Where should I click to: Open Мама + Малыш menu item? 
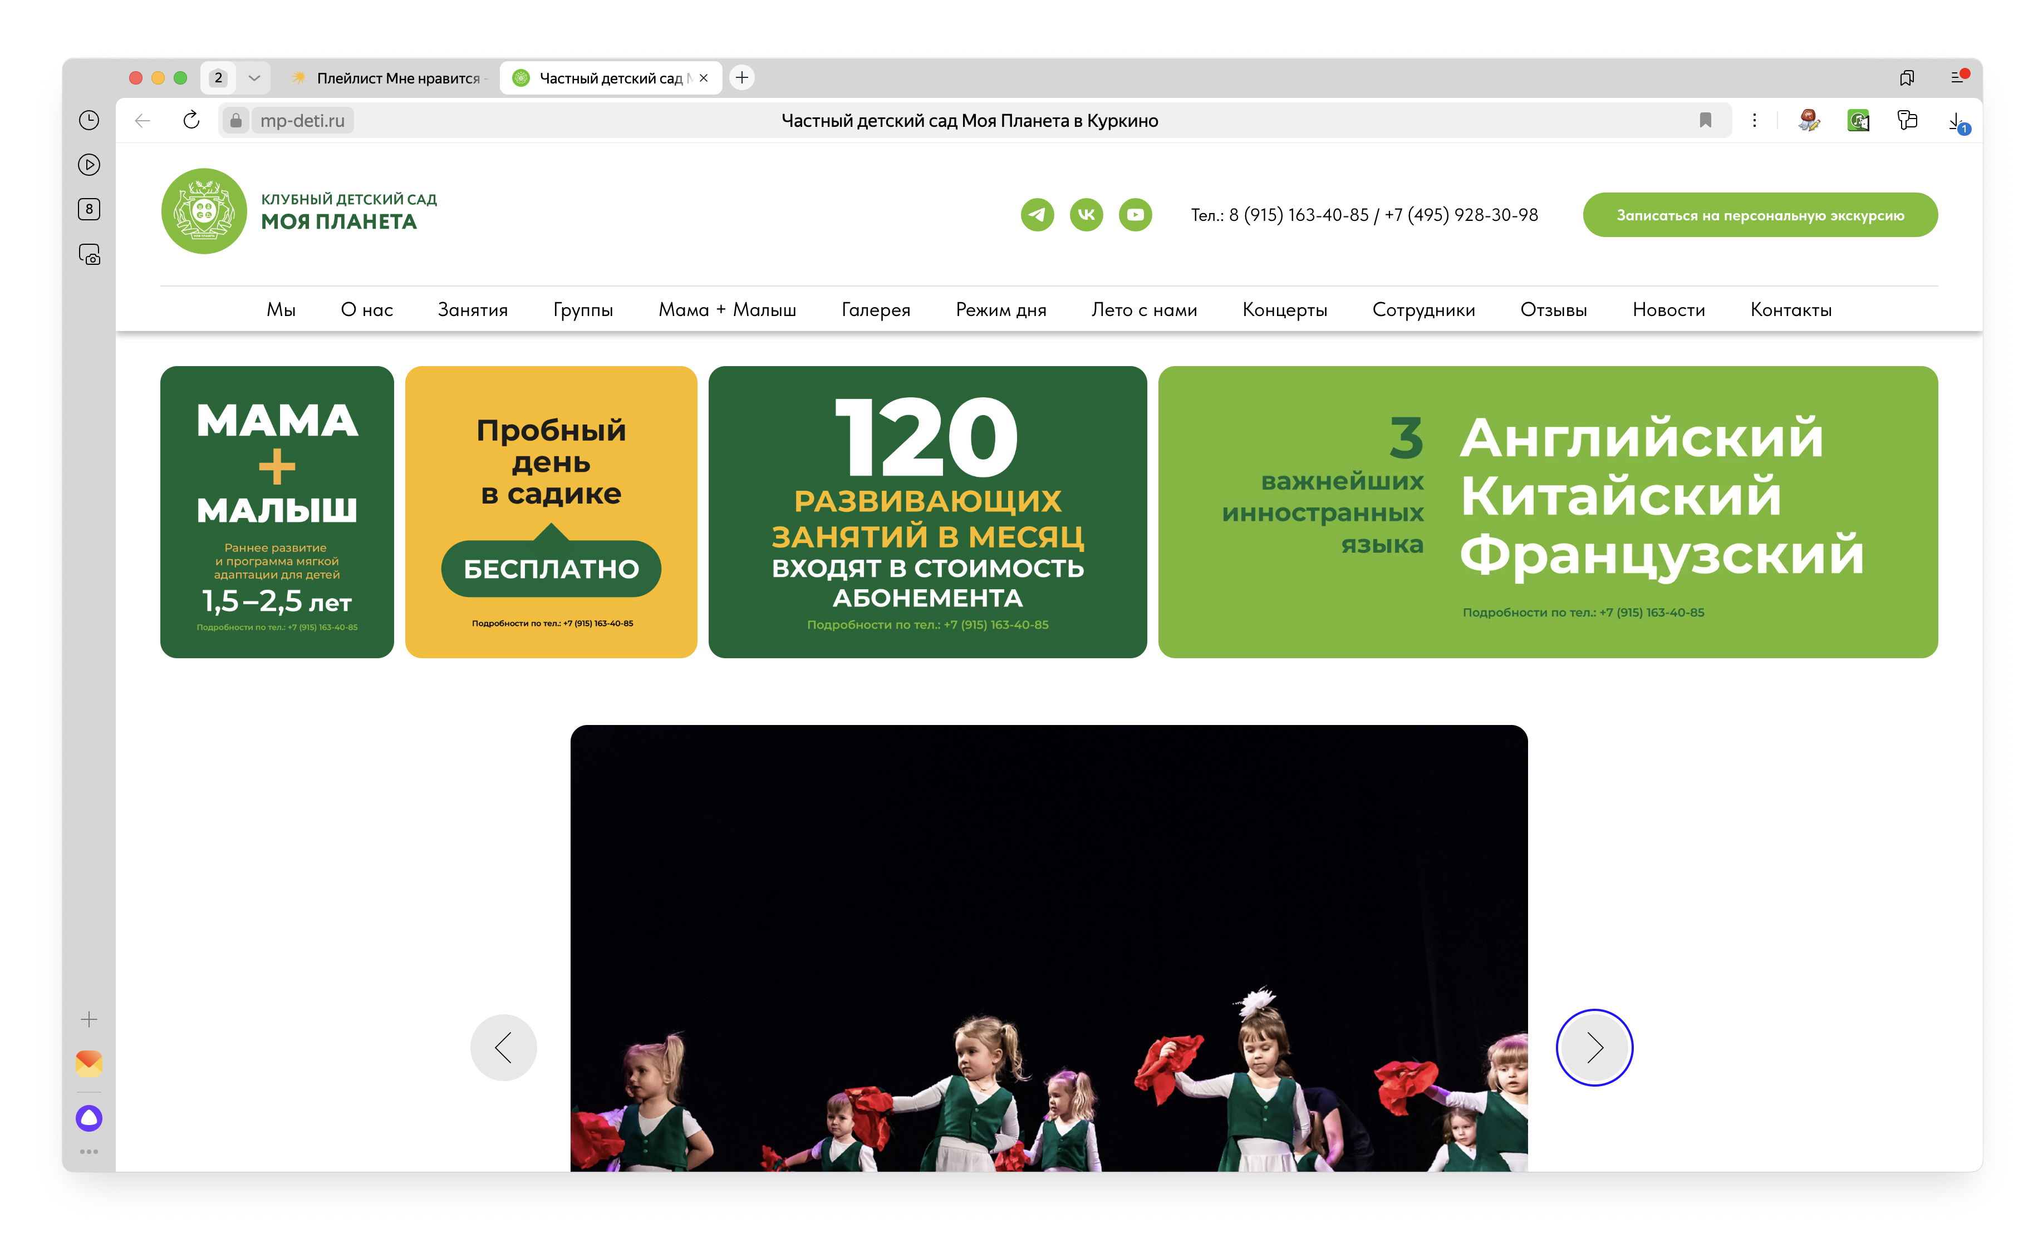click(x=727, y=309)
